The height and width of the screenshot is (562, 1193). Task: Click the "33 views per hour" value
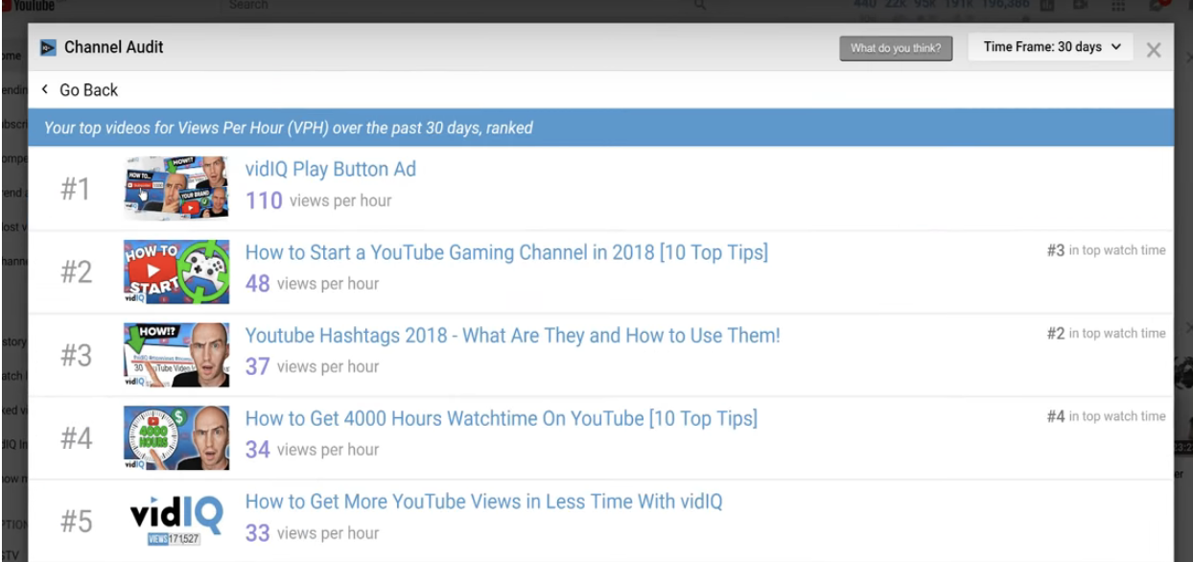(312, 533)
